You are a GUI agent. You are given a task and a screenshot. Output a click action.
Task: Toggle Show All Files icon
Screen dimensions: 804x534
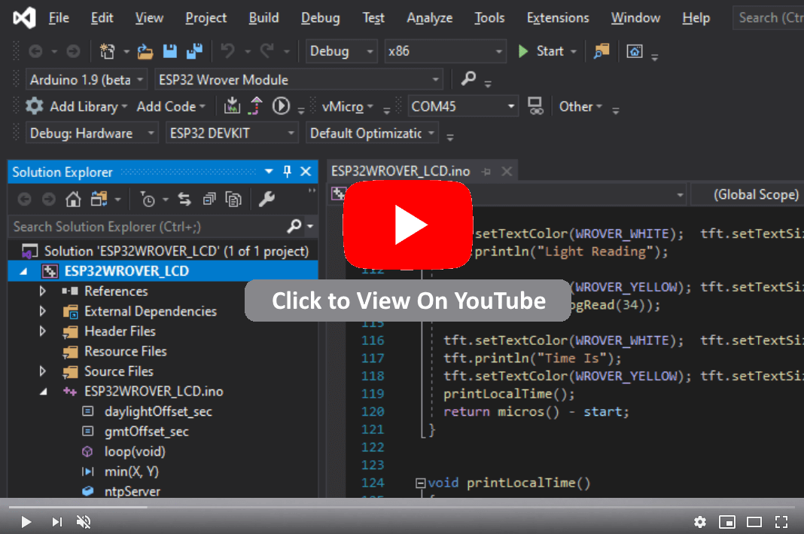tap(233, 199)
